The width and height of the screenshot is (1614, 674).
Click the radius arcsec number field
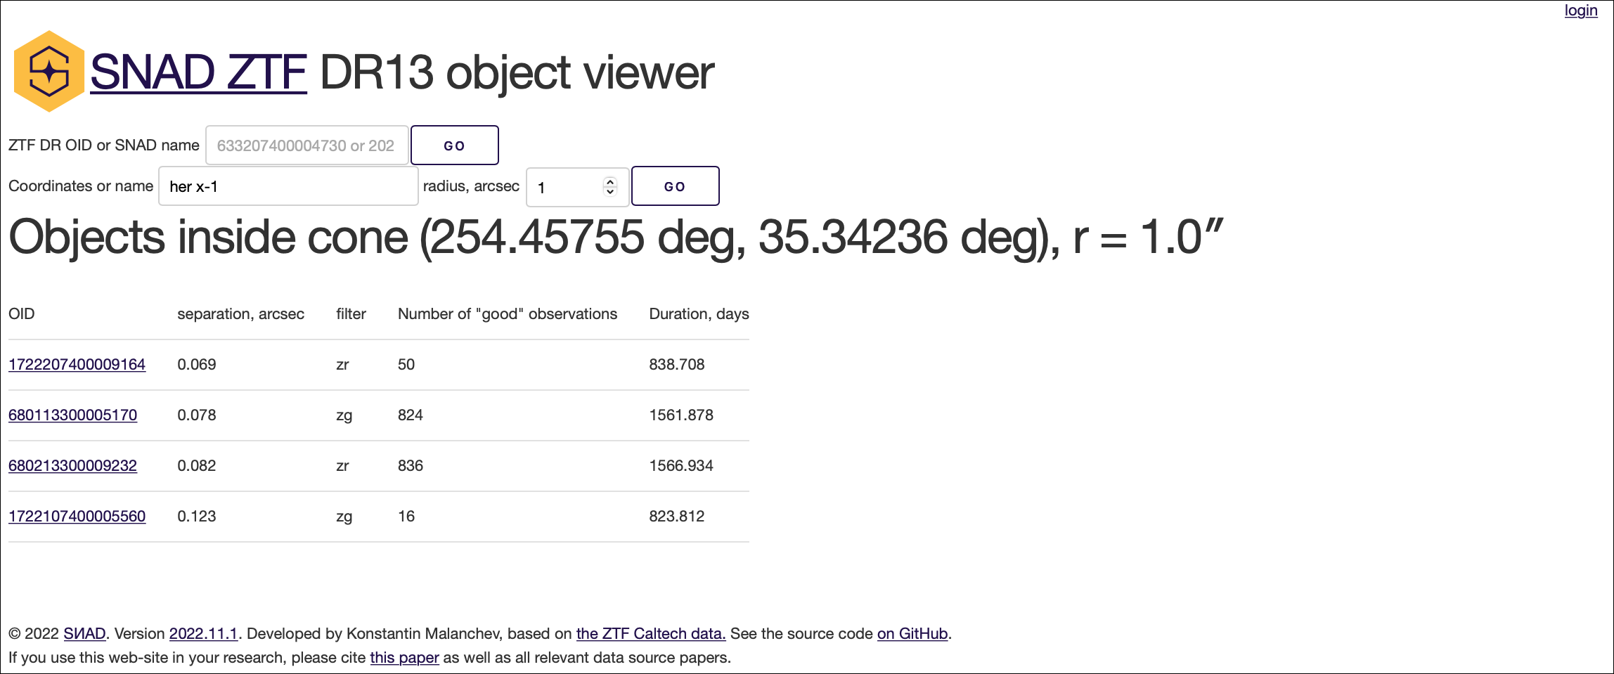click(x=577, y=187)
